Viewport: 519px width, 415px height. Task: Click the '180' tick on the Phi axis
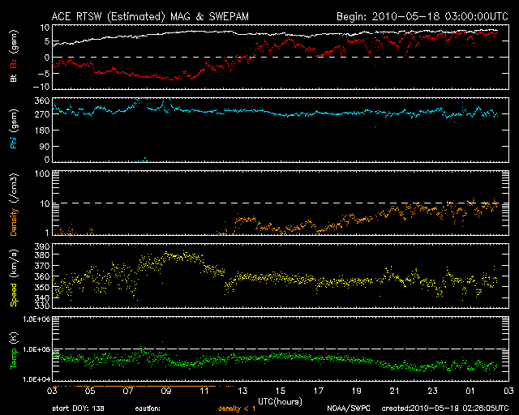(42, 130)
